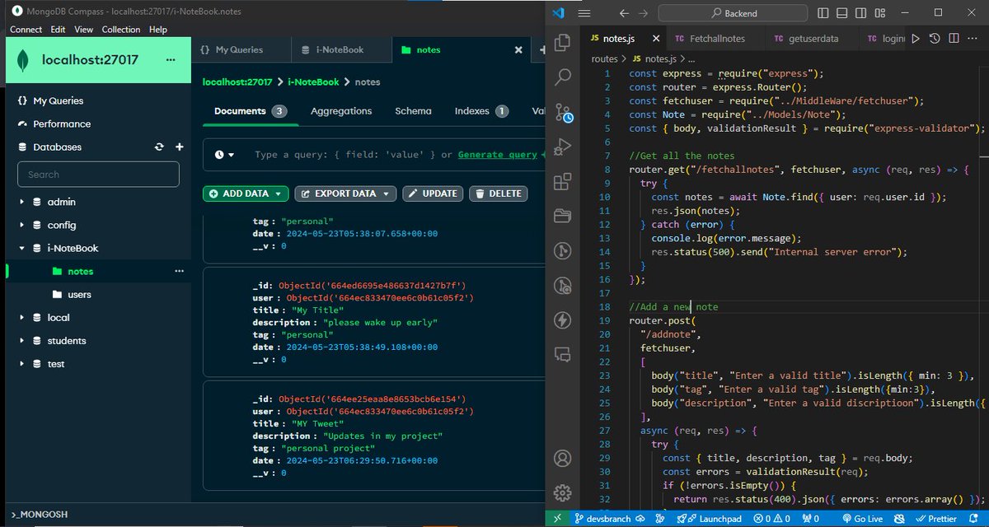Viewport: 989px width, 527px height.
Task: Open the Thunder Client lightning bolt icon
Action: [564, 320]
